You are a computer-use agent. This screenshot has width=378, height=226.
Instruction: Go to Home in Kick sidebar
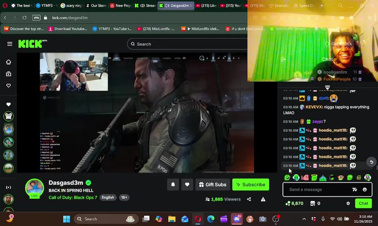pyautogui.click(x=8, y=62)
